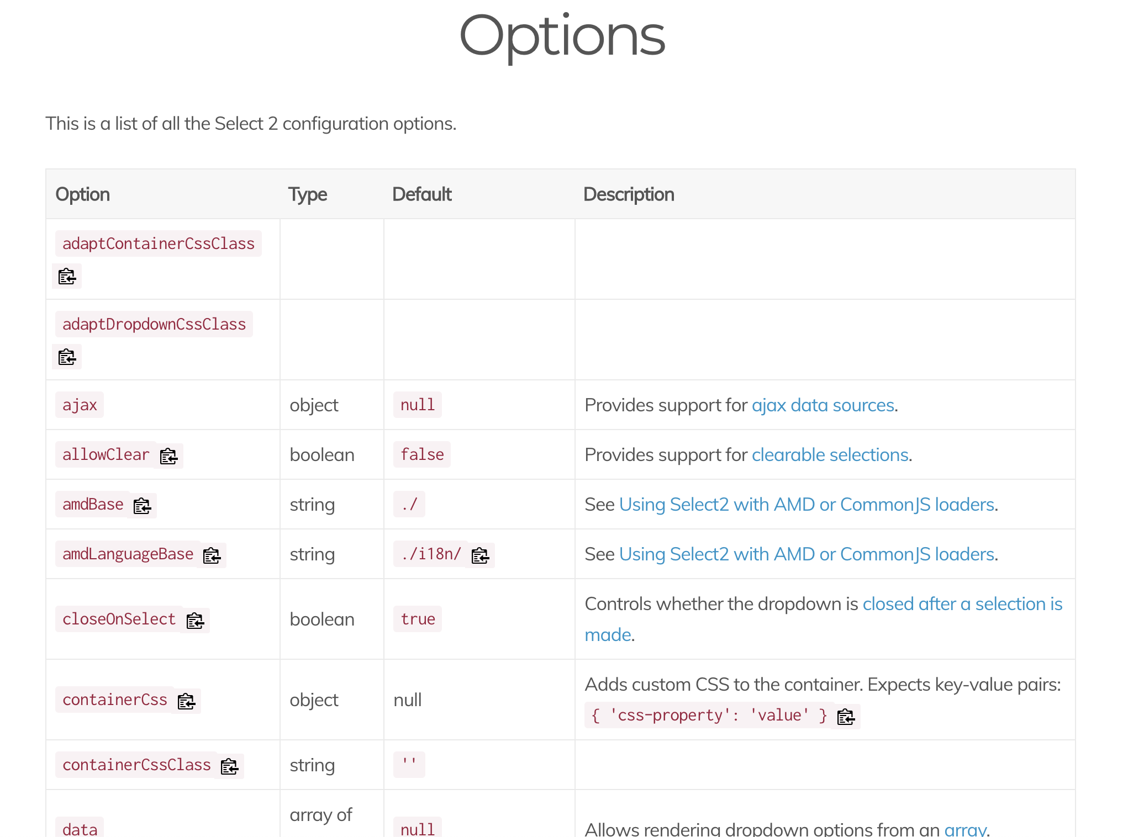Follow closed after a selection is made link
Viewport: 1128px width, 837px height.
click(x=962, y=604)
